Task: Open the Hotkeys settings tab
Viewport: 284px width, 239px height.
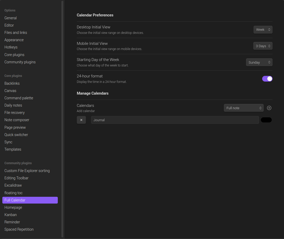Action: point(11,47)
